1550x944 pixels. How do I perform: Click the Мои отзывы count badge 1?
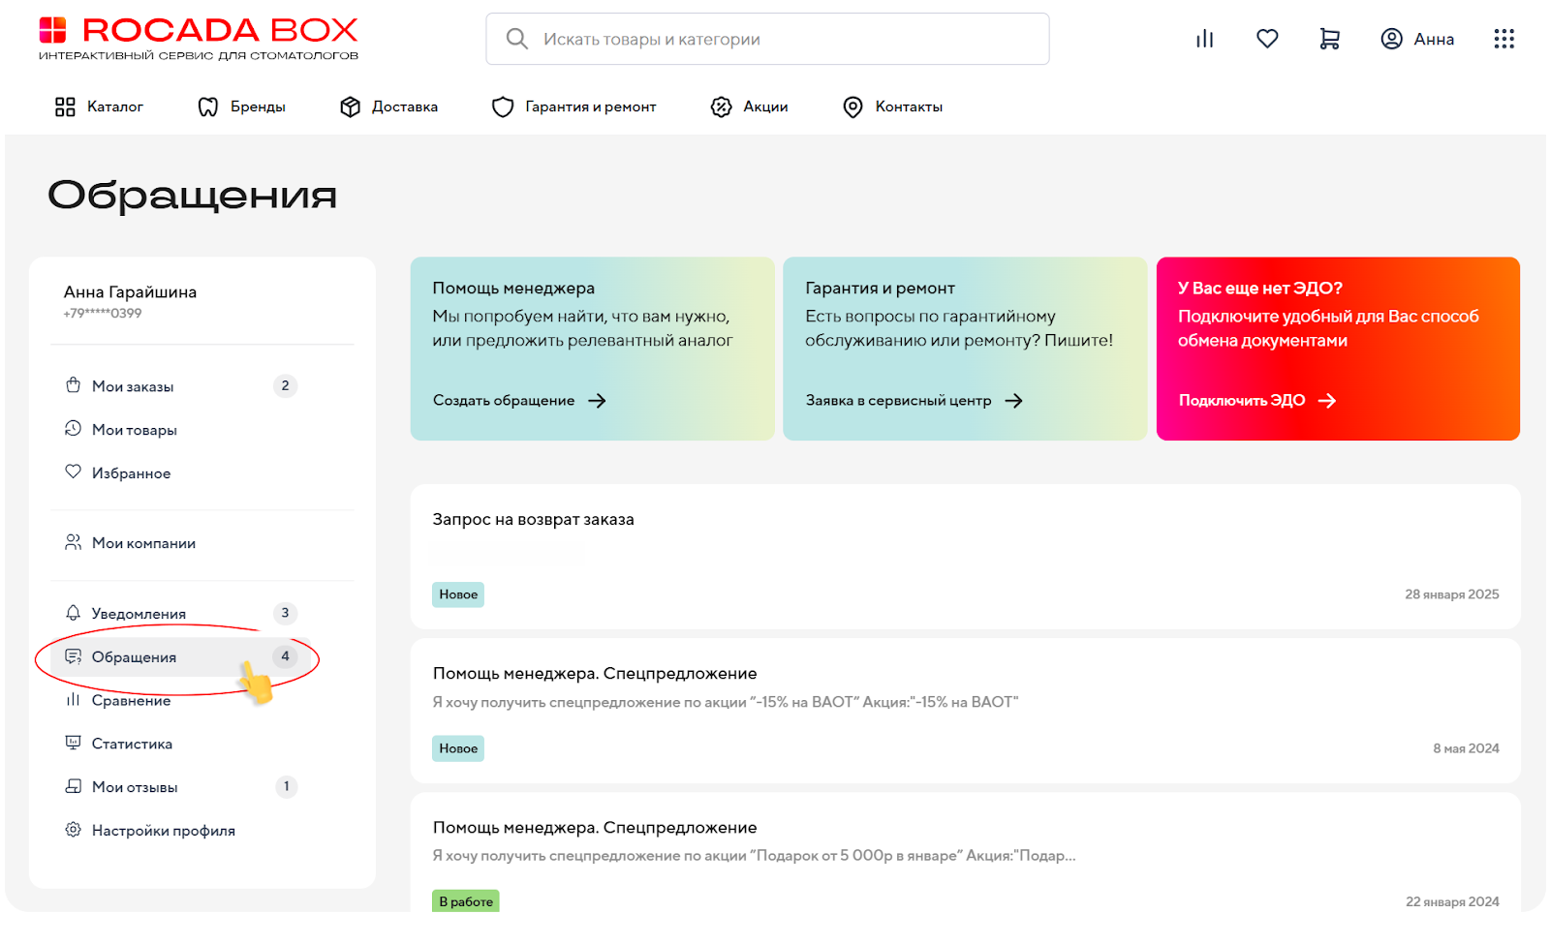pyautogui.click(x=286, y=786)
